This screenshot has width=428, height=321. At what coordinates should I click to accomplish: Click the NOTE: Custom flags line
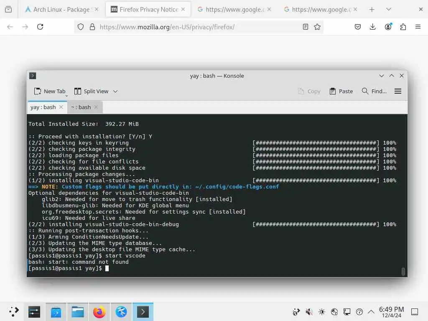(154, 187)
